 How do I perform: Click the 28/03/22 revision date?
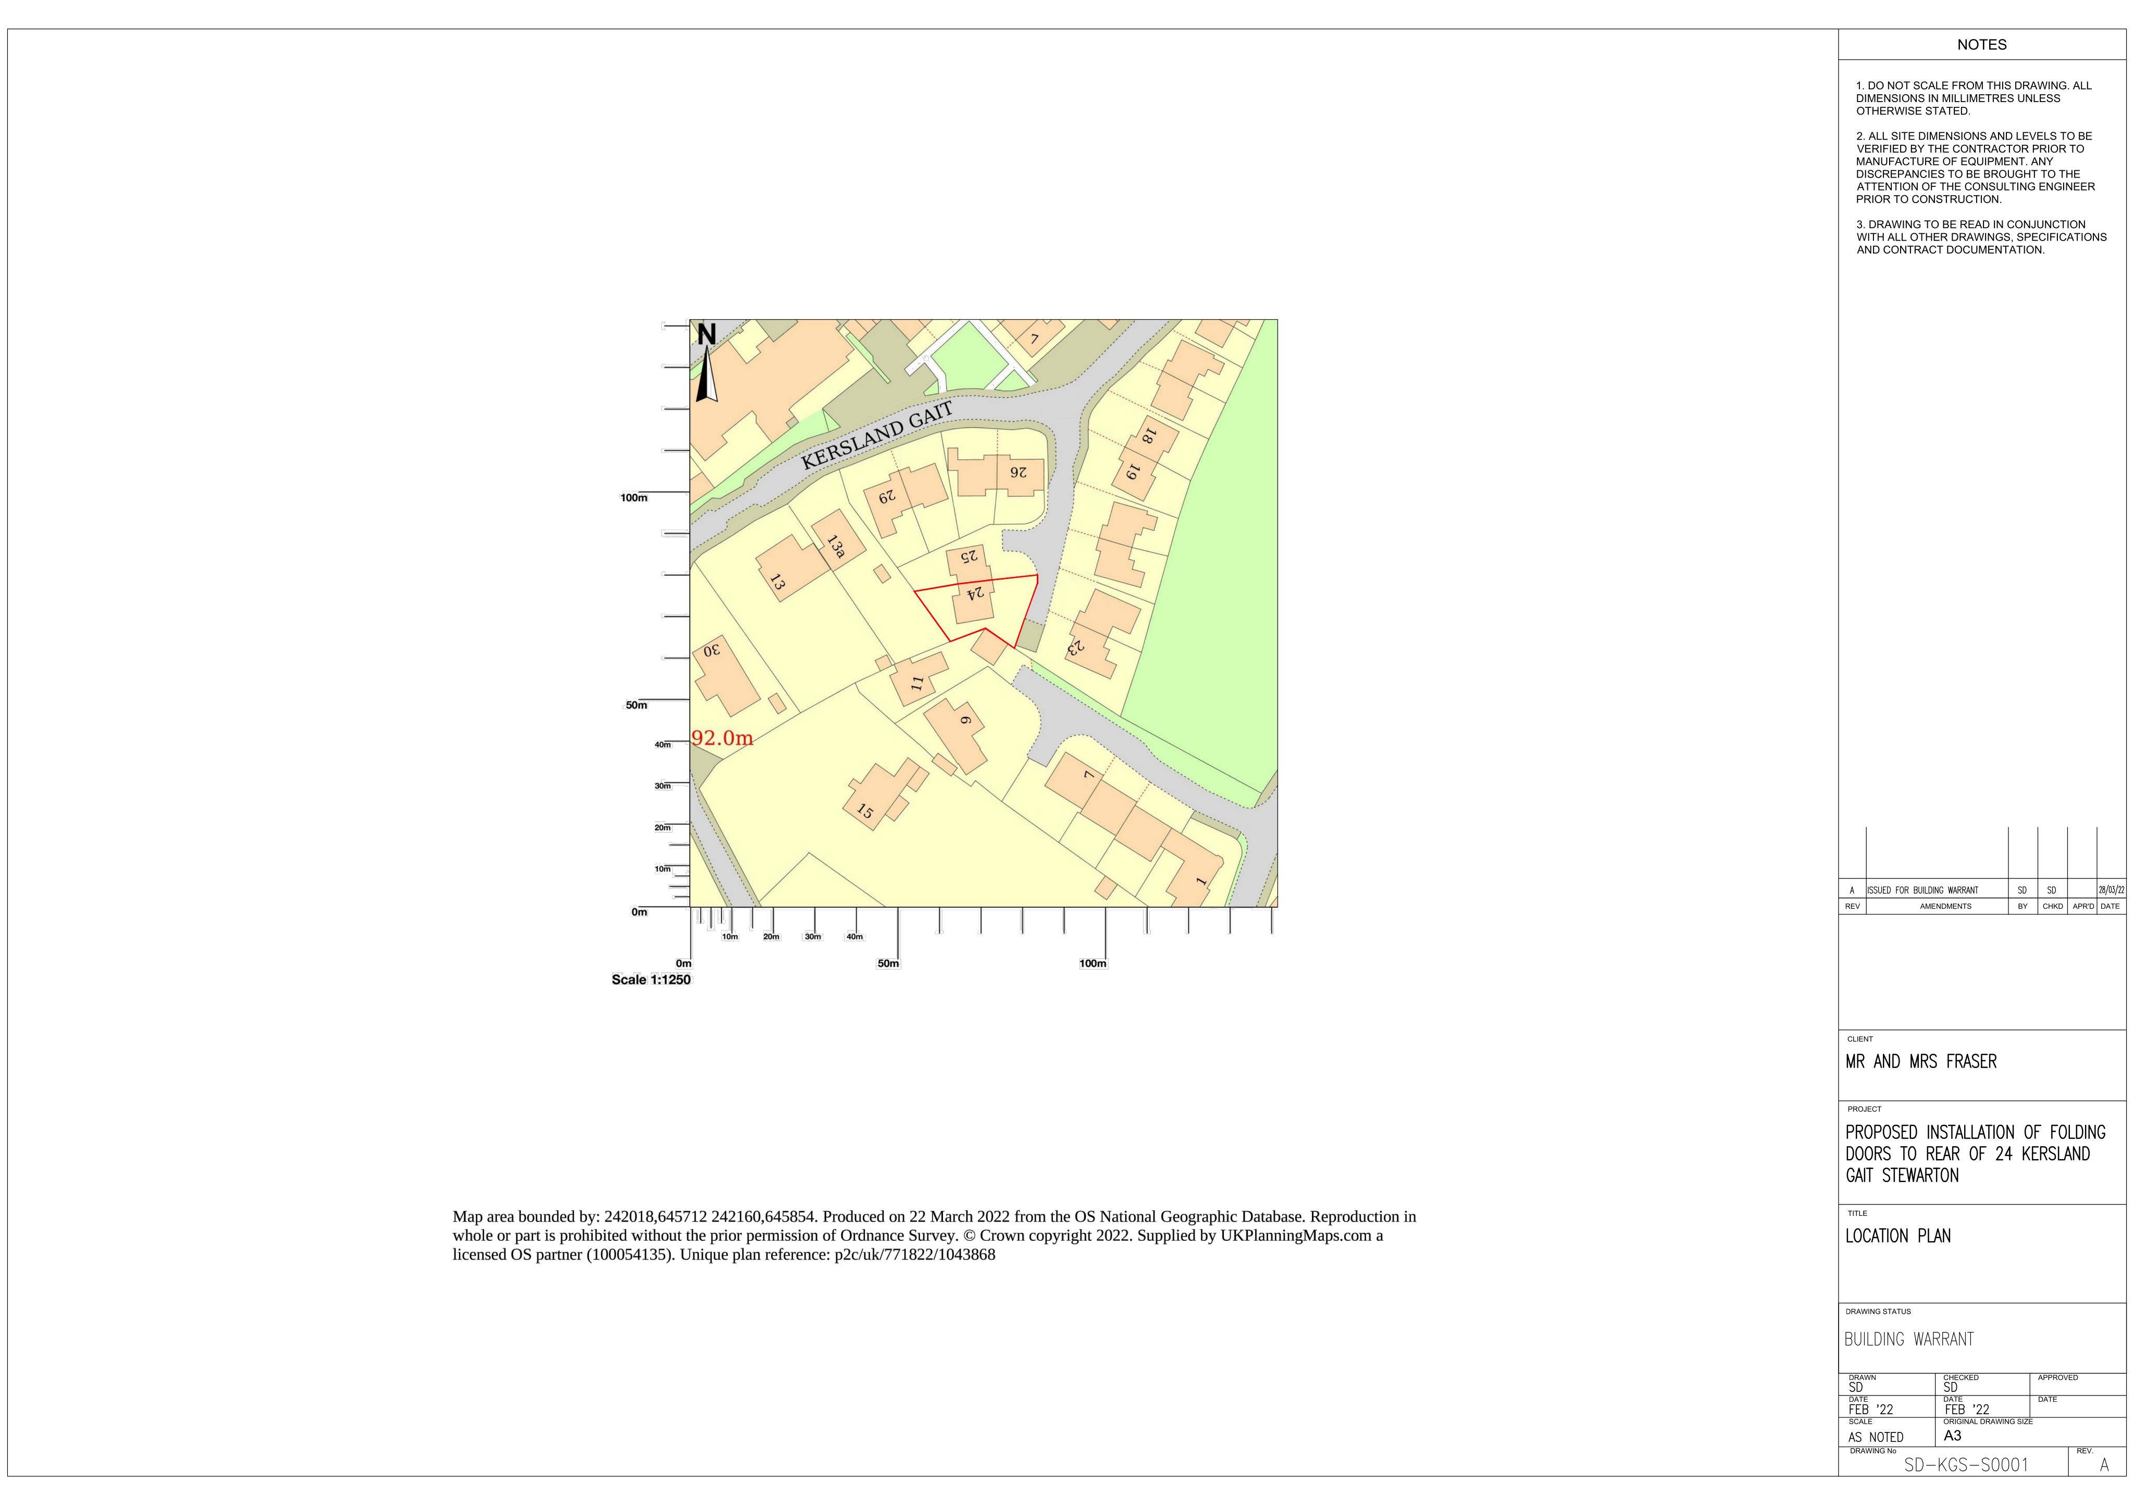[2112, 890]
